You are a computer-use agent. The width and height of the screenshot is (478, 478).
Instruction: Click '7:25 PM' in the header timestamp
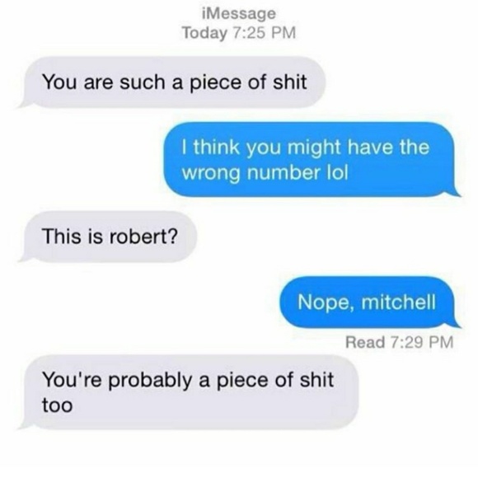coord(265,33)
